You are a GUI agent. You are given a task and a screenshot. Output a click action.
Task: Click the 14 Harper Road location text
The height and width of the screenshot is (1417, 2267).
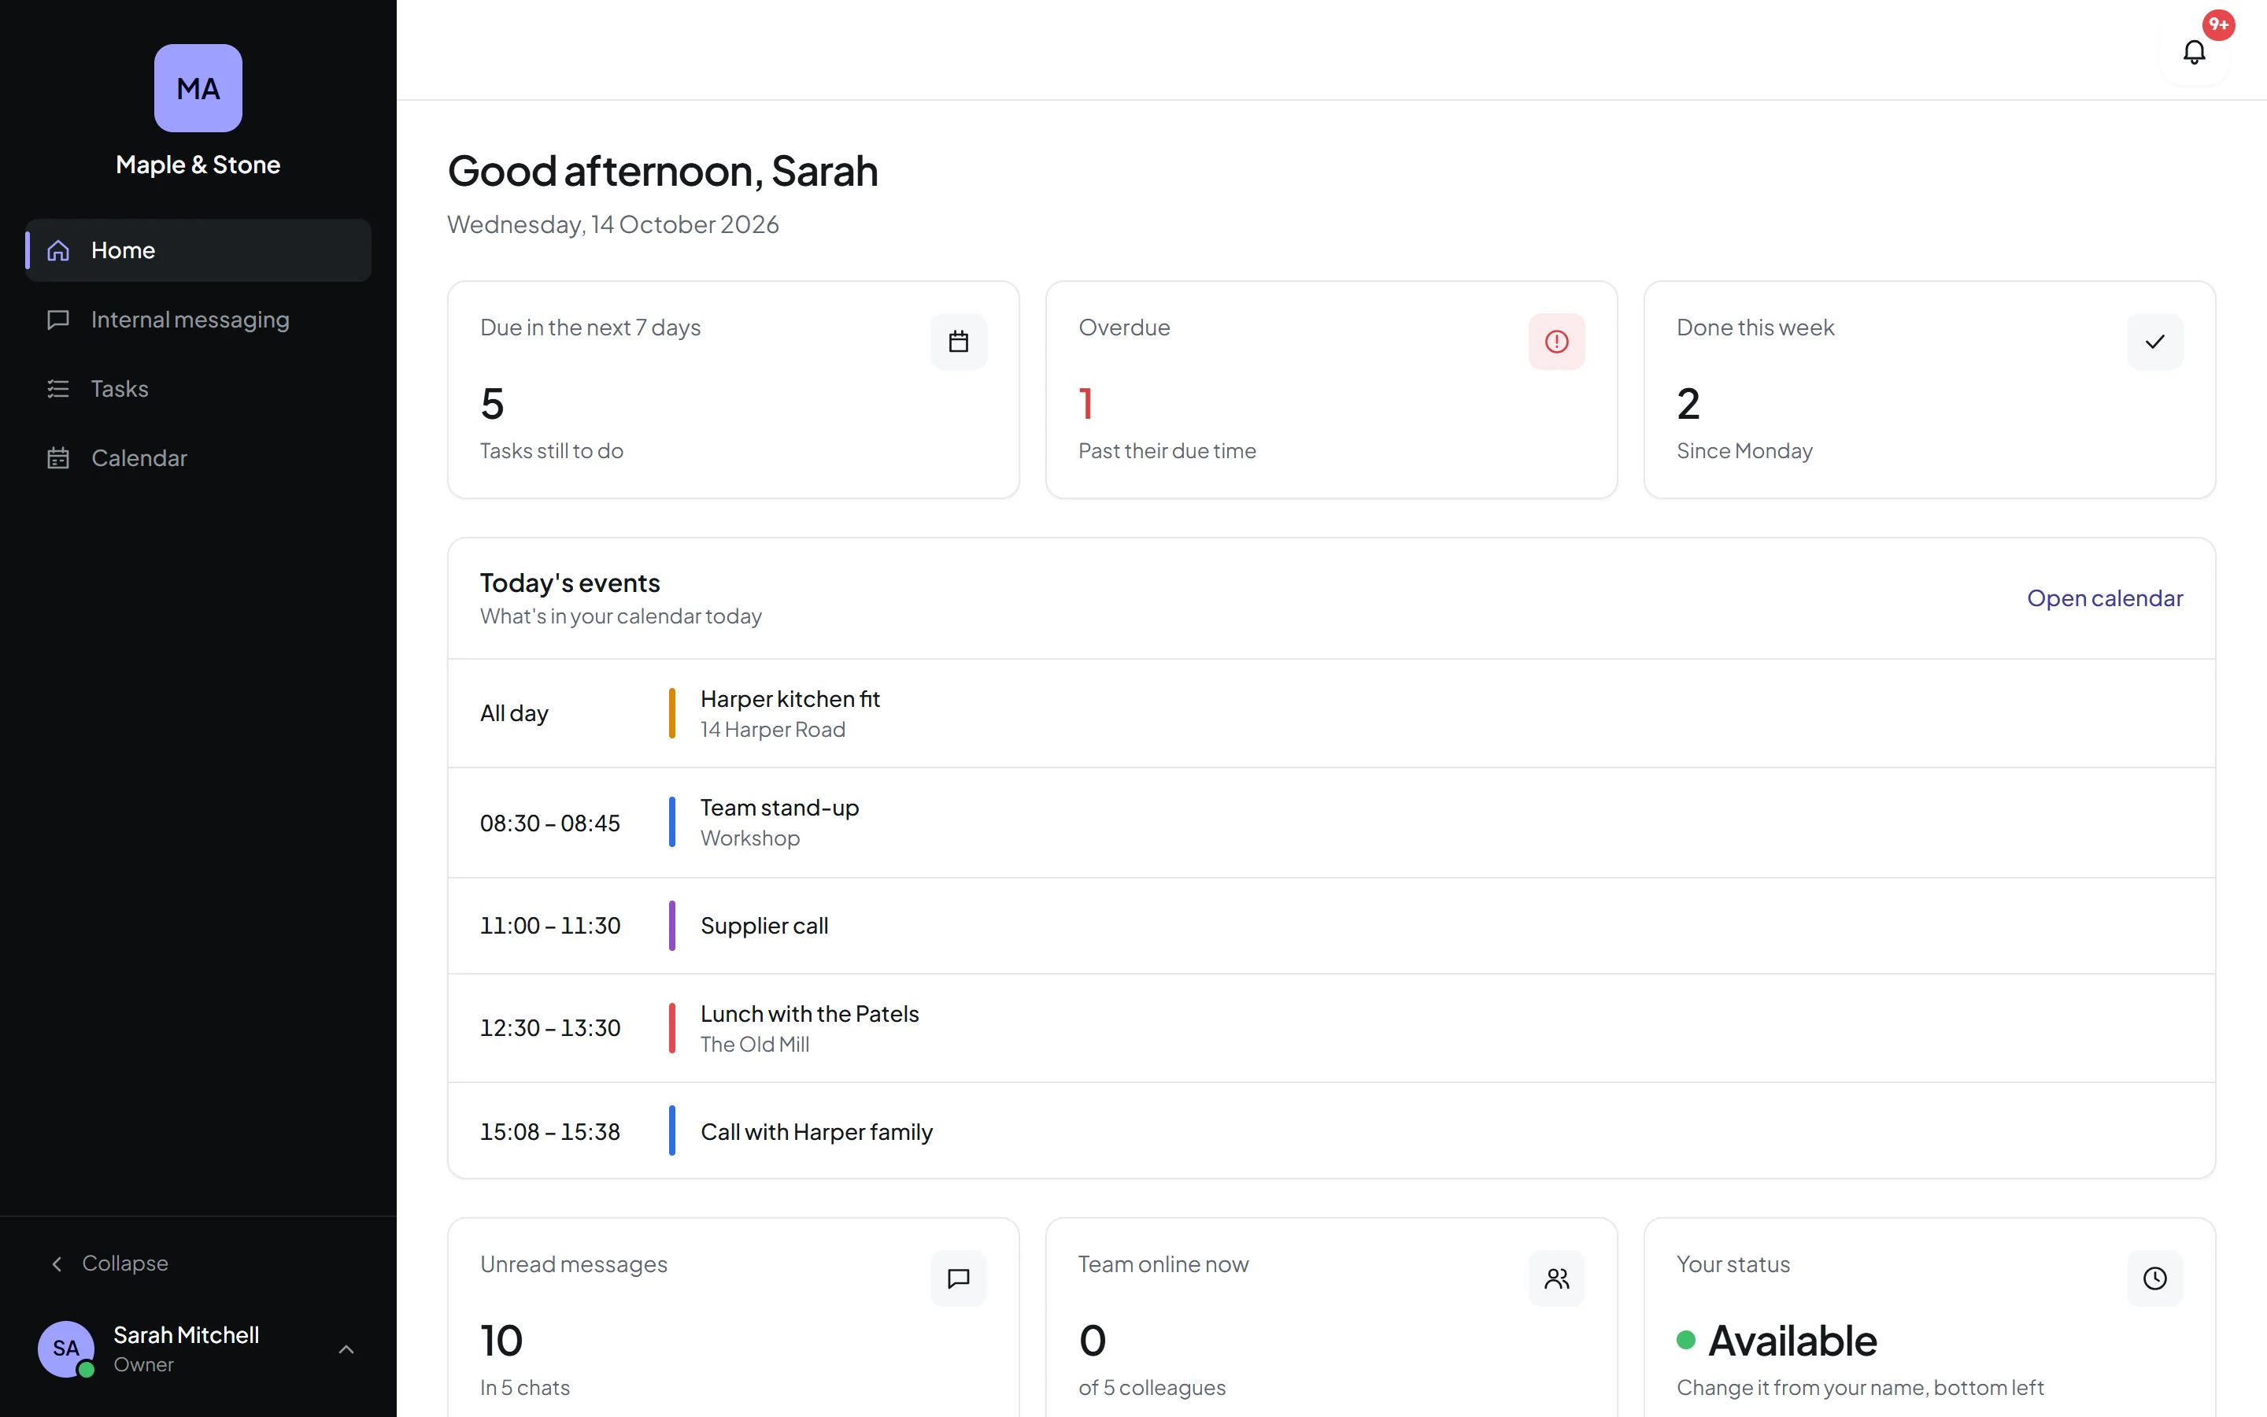coord(773,729)
